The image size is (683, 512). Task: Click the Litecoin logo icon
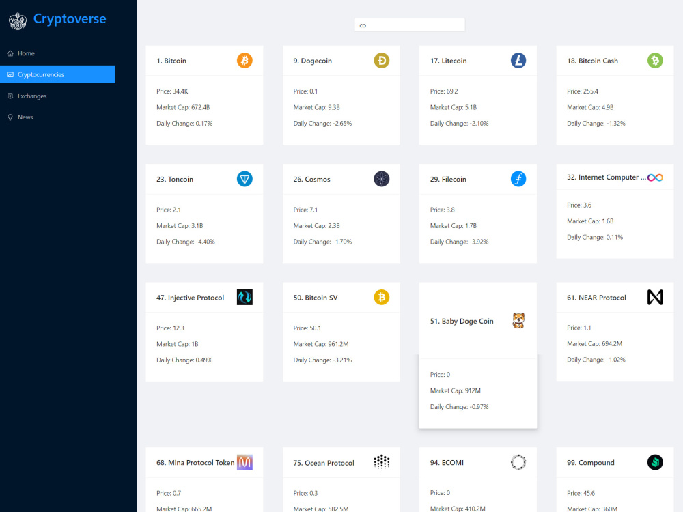point(518,61)
